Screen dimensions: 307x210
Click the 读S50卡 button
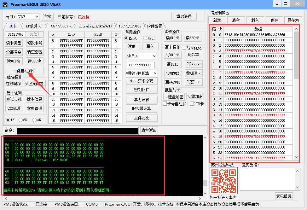(x=193, y=38)
